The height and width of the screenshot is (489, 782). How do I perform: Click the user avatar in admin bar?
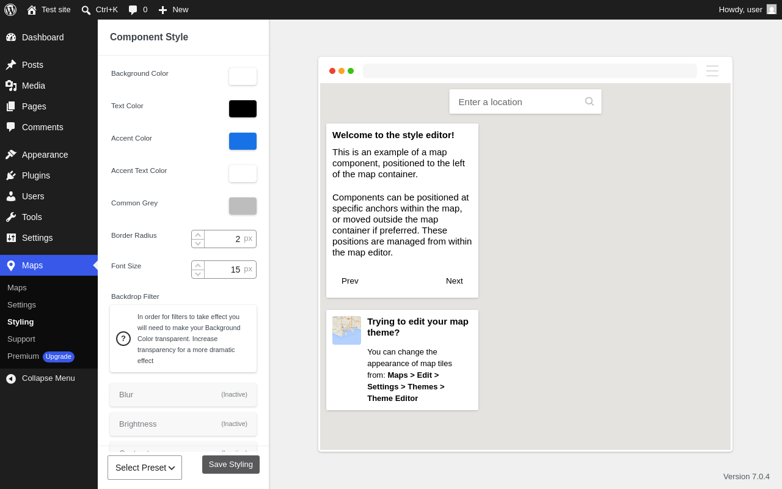click(772, 9)
